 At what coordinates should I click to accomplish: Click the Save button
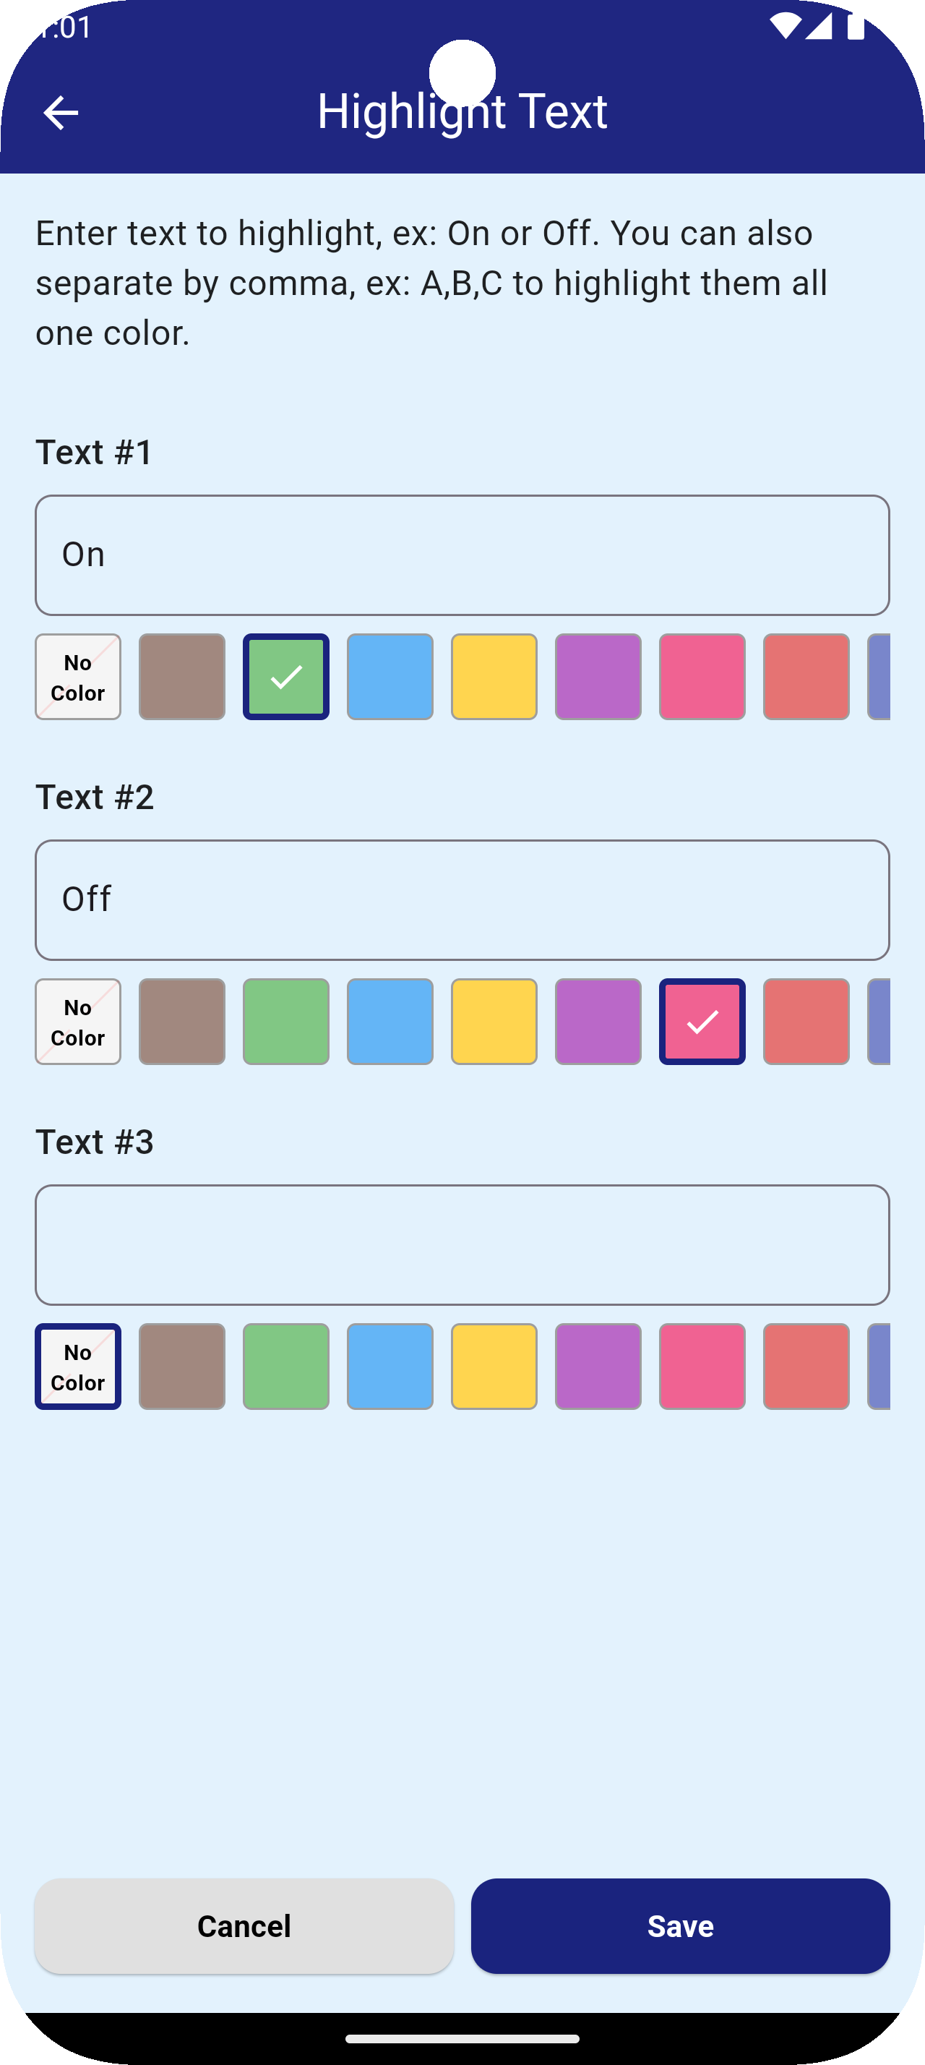tap(681, 1925)
